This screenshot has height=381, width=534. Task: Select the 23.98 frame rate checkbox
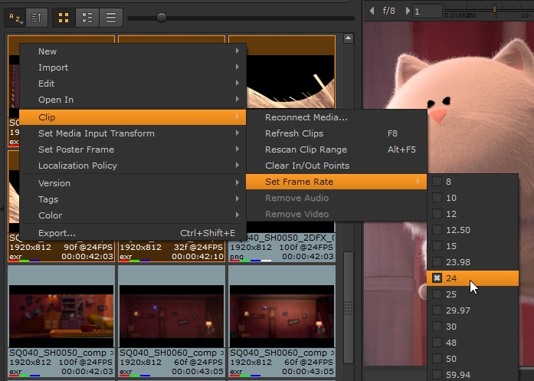[x=437, y=262]
